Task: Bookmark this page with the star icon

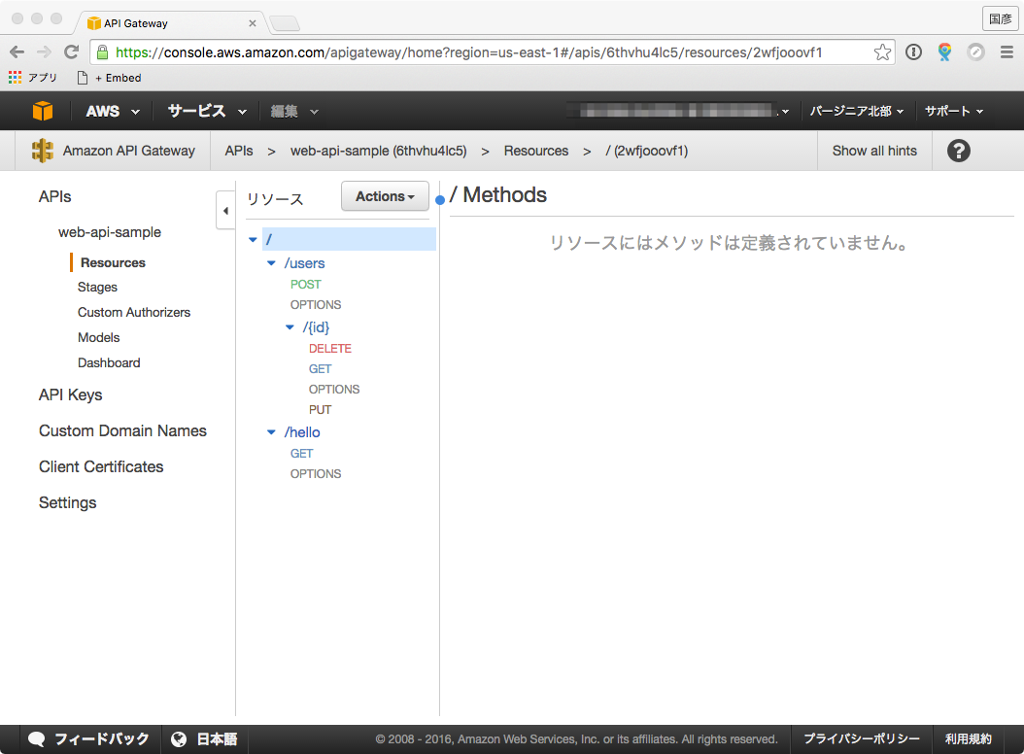Action: click(882, 52)
